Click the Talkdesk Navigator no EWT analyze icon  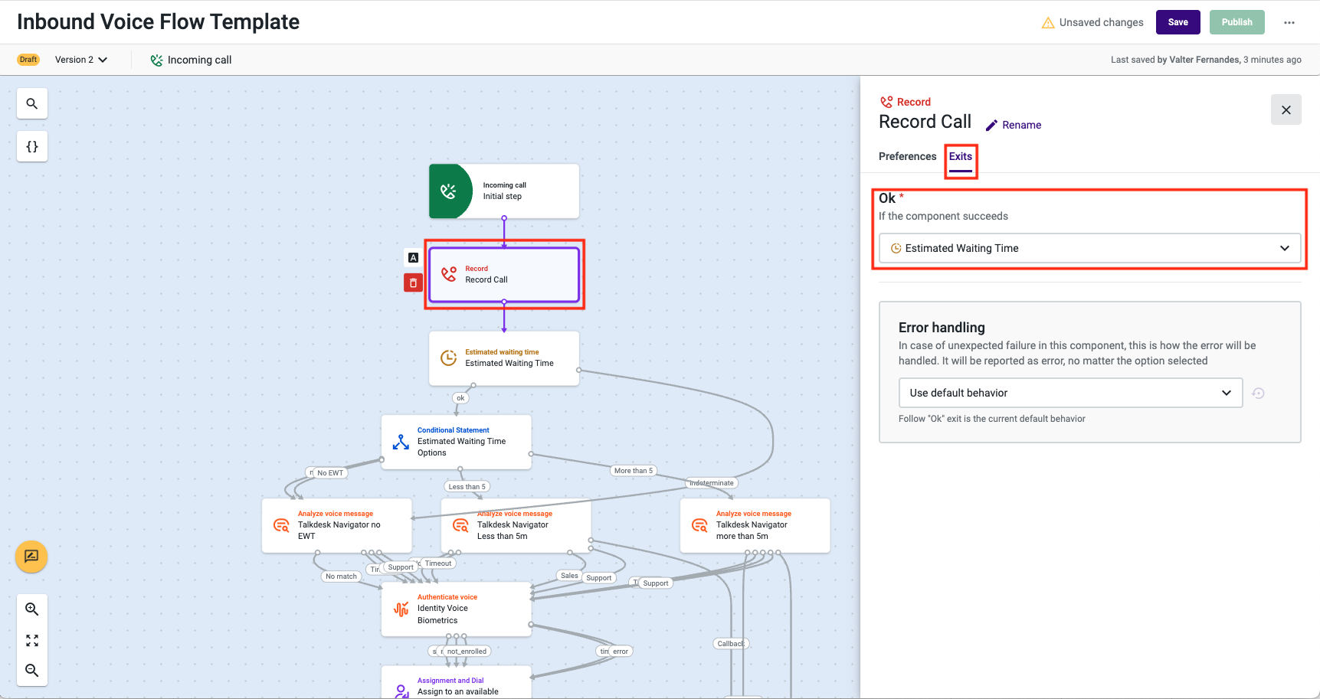[281, 525]
